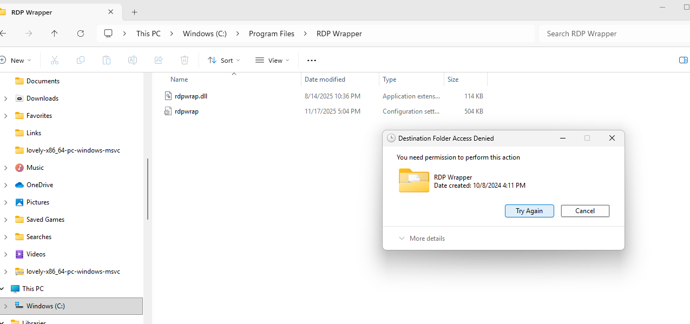Expand the Favorites tree node
The width and height of the screenshot is (690, 324).
point(5,116)
